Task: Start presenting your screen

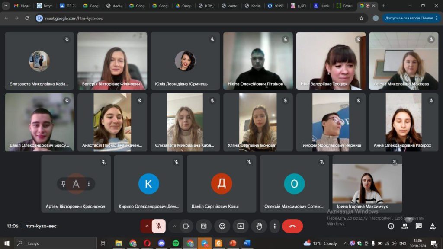Action: point(241,226)
